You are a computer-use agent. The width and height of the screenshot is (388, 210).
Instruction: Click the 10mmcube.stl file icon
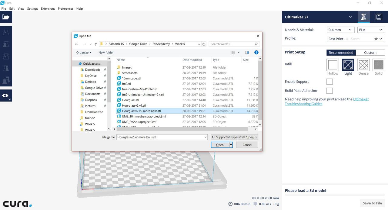119,78
